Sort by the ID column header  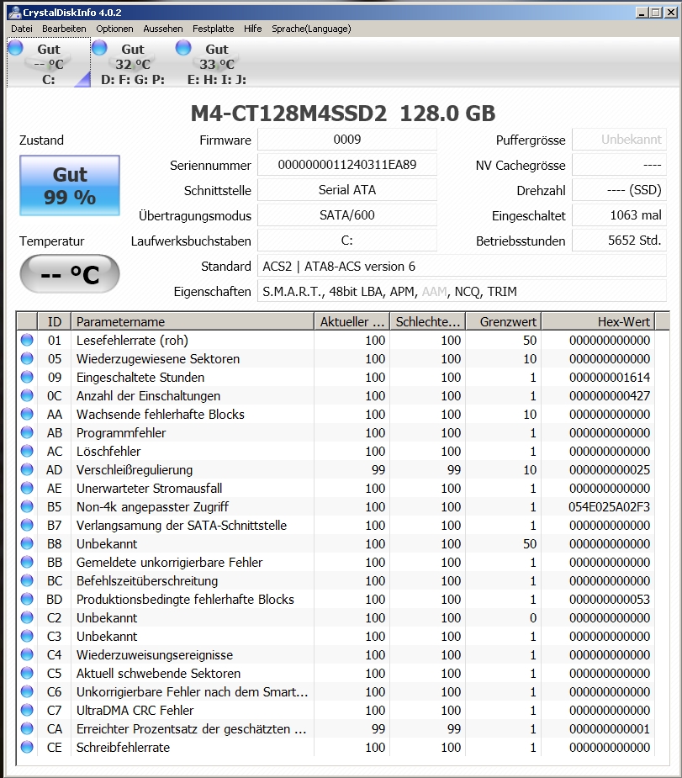click(55, 321)
